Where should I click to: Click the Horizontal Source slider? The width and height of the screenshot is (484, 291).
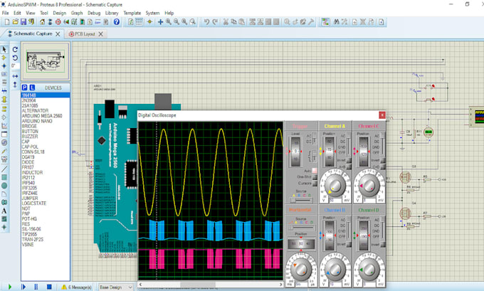coord(301,228)
